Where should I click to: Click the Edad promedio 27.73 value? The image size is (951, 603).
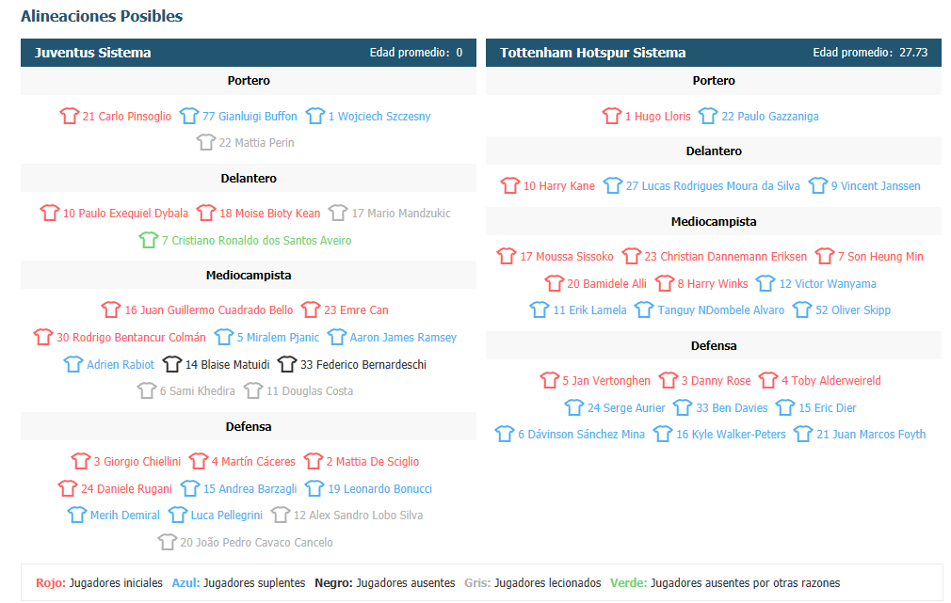tap(913, 53)
